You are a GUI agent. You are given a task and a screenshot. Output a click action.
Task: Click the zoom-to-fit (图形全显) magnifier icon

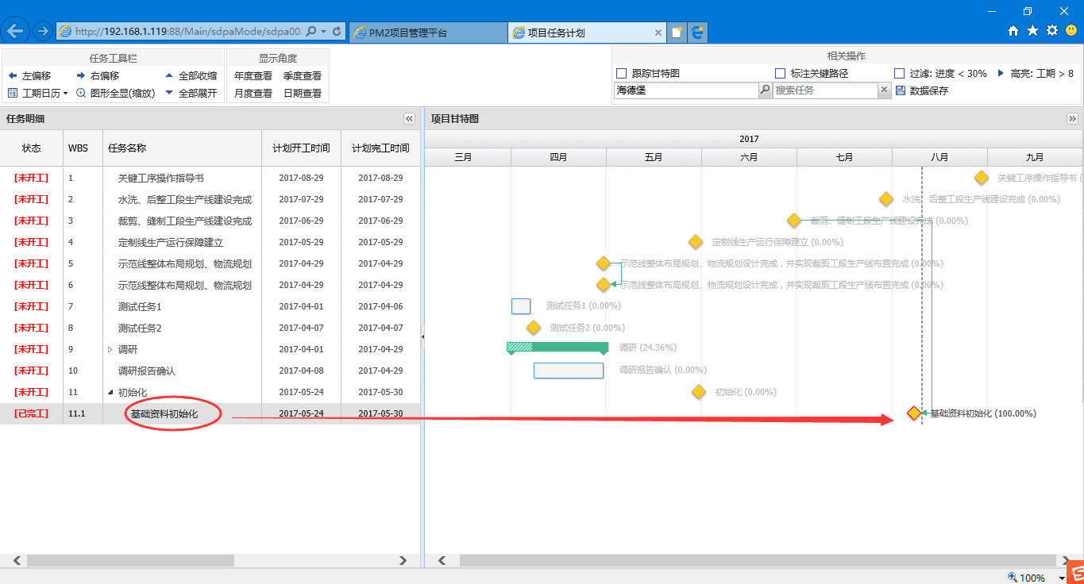81,94
